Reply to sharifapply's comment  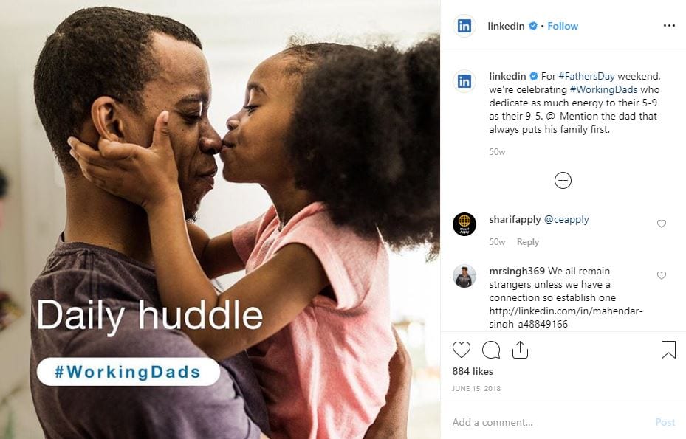click(528, 242)
